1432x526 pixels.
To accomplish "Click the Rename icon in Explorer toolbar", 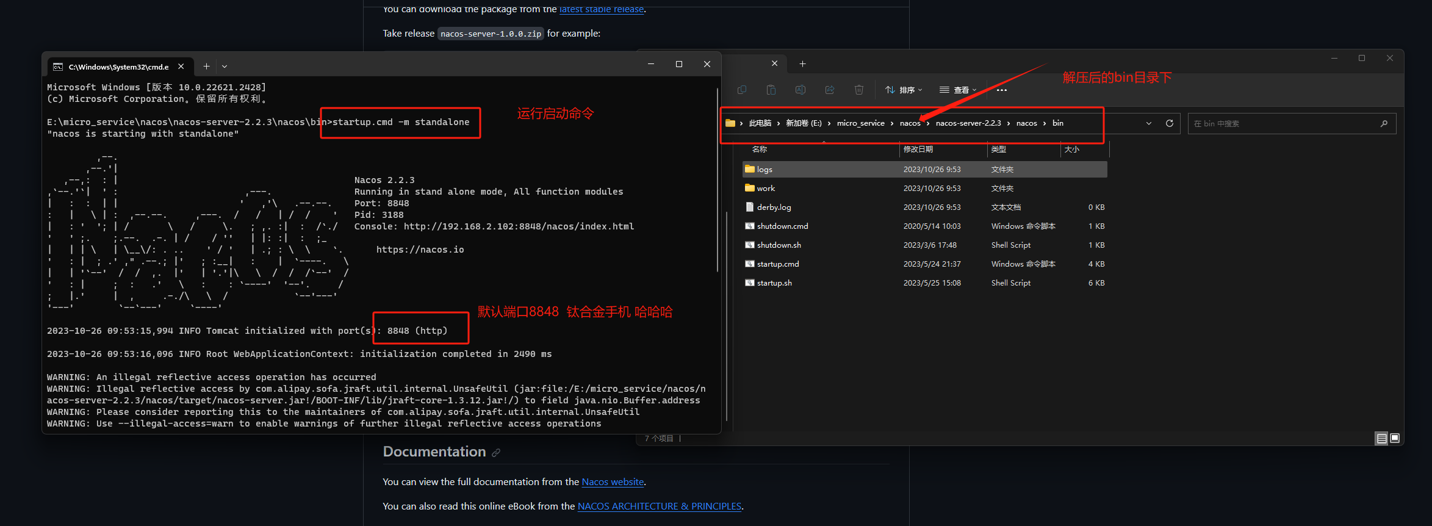I will click(801, 90).
